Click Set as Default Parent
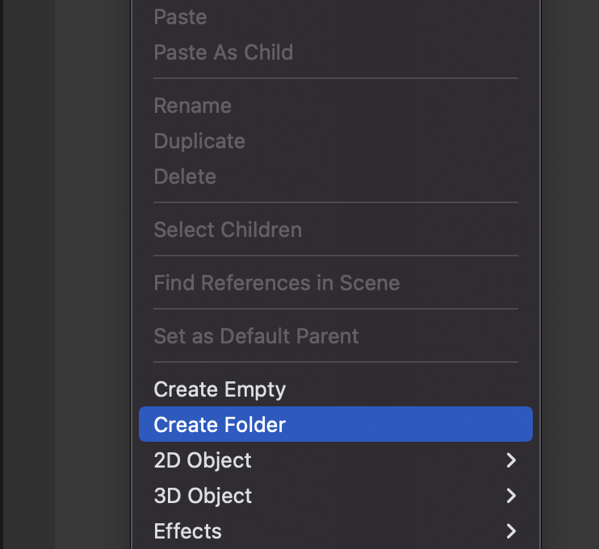Viewport: 599px width, 549px height. pos(256,336)
